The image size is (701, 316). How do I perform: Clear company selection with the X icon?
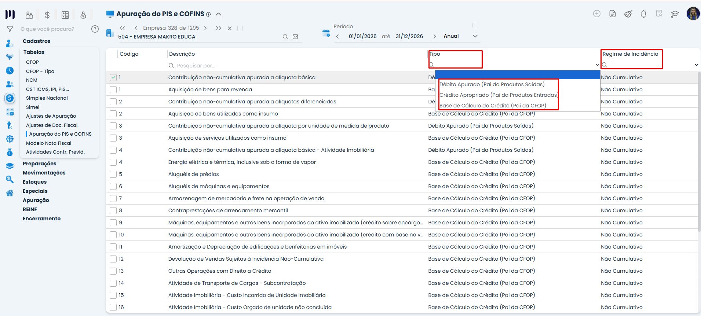tap(230, 28)
